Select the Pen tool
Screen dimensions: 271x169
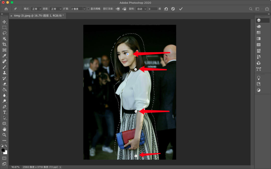4,107
